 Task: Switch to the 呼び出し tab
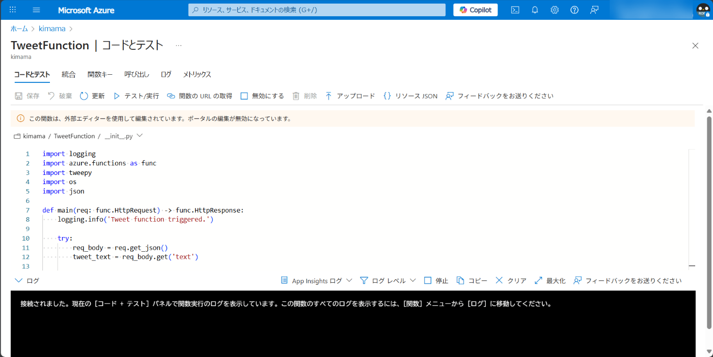[137, 74]
